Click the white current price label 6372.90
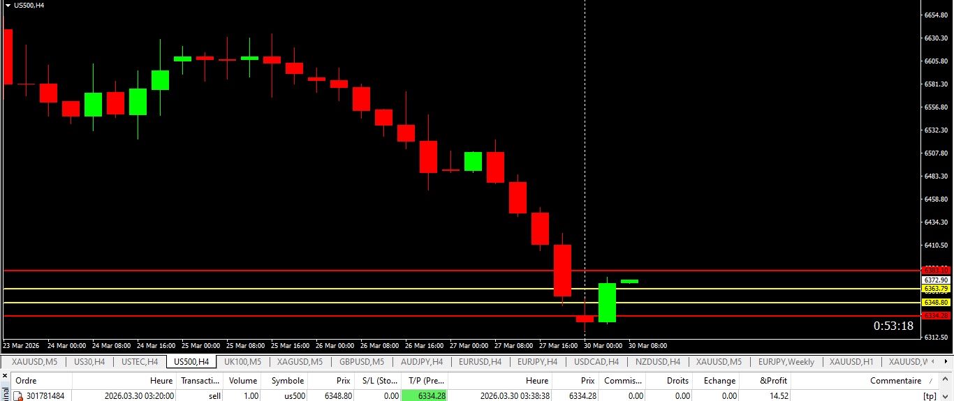Viewport: 954px width, 401px height. tap(936, 280)
